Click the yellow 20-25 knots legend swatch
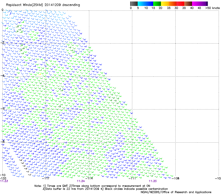 165,4
